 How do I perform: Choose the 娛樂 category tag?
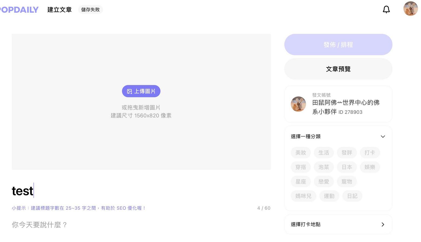[x=370, y=167]
